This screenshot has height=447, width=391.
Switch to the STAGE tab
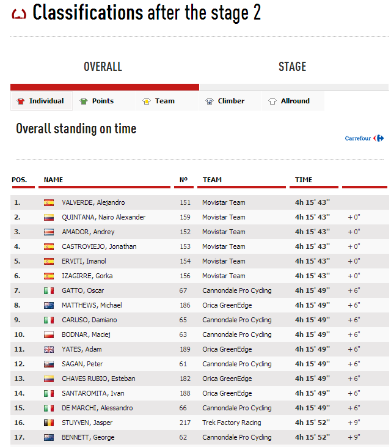(292, 67)
